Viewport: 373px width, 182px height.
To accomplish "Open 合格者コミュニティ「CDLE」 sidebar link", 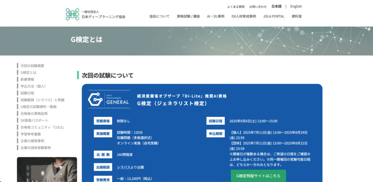I will [43, 127].
